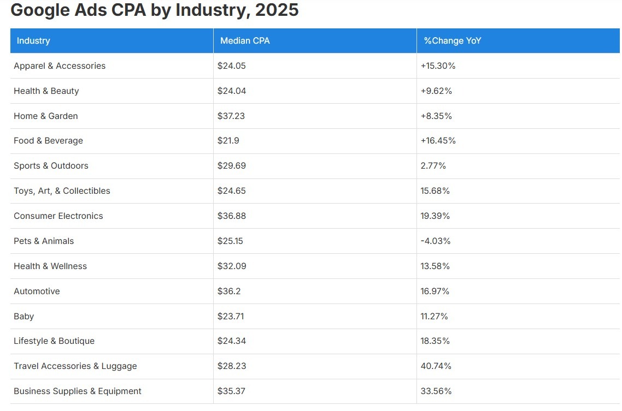Click the Industry column header
The height and width of the screenshot is (411, 622).
pos(33,41)
